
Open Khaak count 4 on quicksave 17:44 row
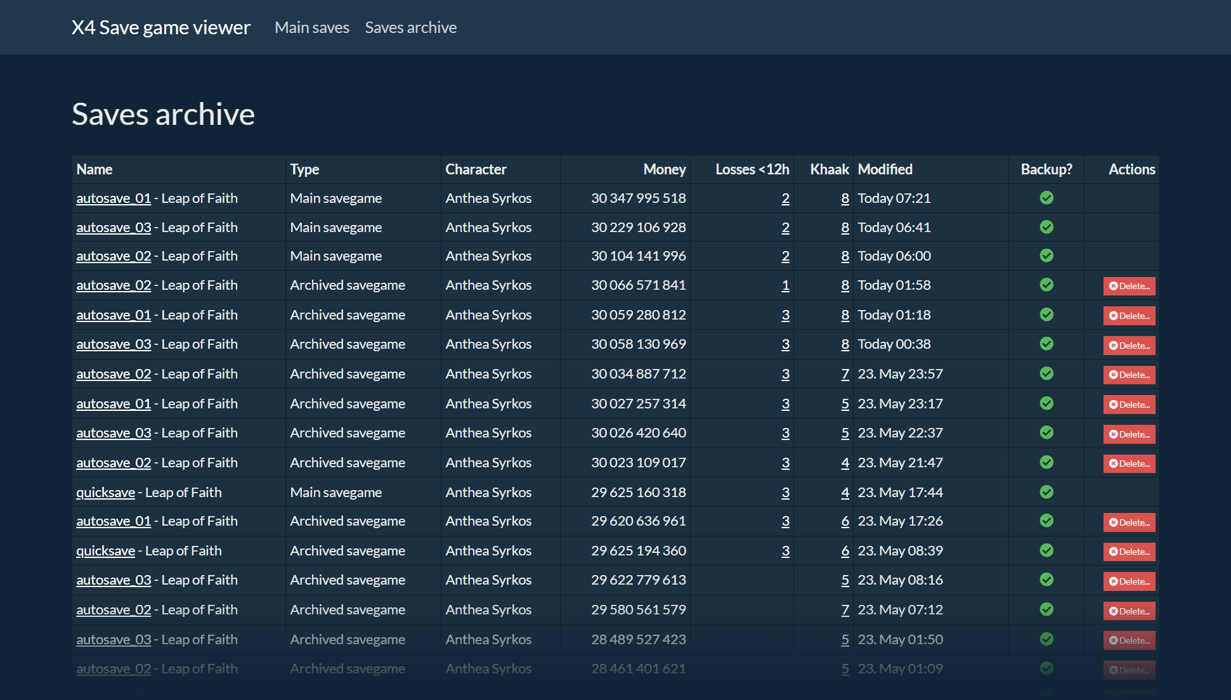click(845, 493)
